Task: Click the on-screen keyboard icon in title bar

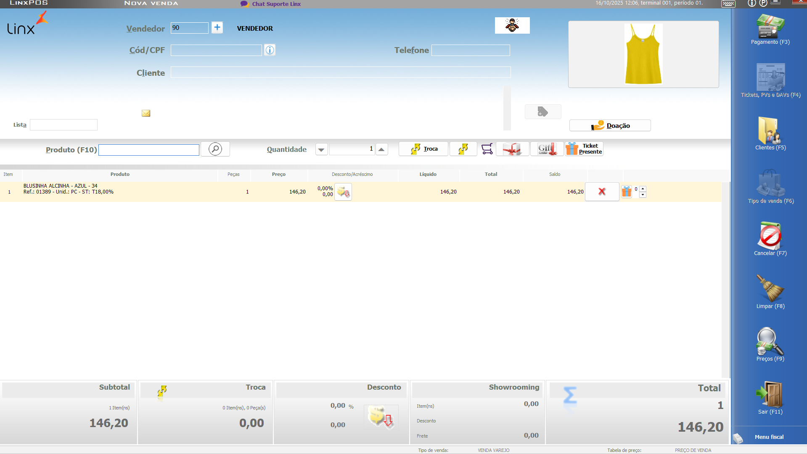Action: coord(728,4)
